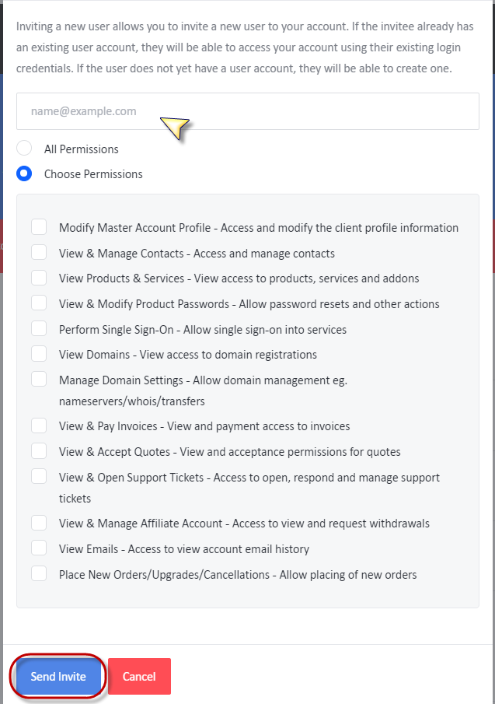Viewport: 495px width, 704px height.
Task: Click the red Cancel button
Action: [x=139, y=676]
